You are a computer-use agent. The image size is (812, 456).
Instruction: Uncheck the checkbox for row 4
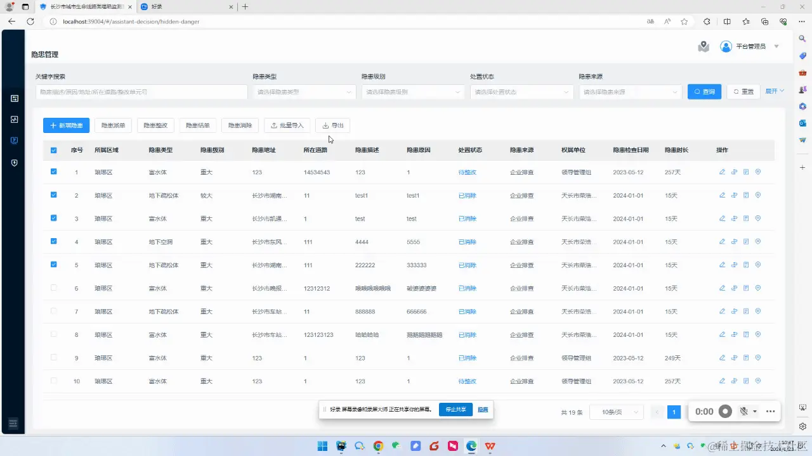coord(53,241)
